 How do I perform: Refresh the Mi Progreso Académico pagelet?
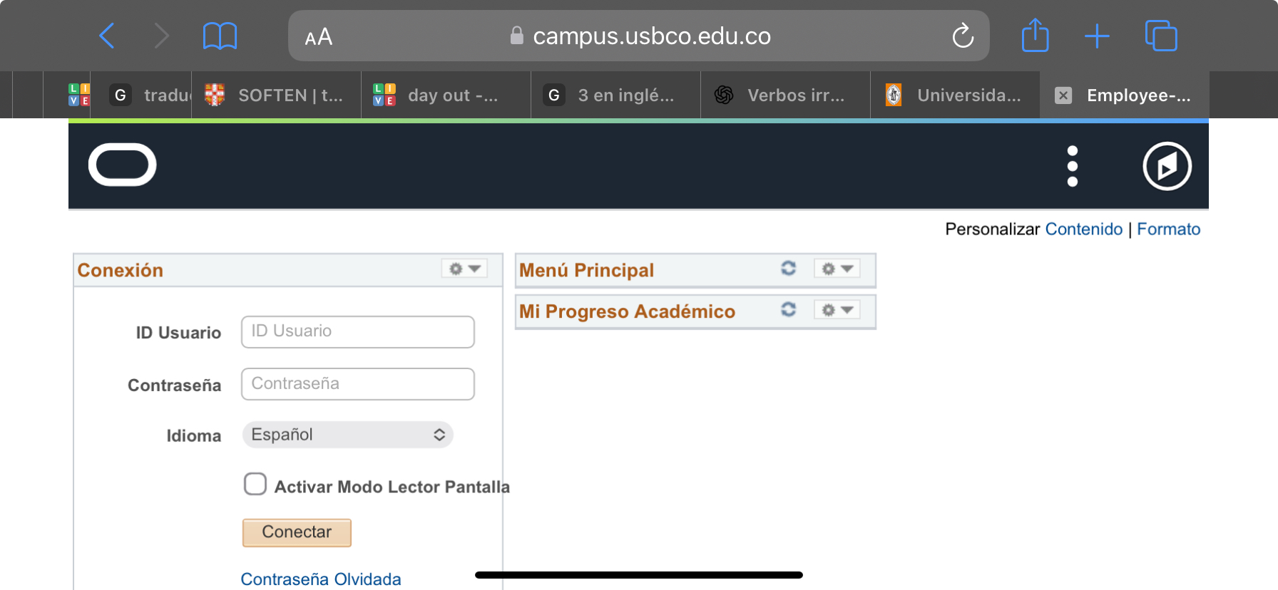coord(788,309)
